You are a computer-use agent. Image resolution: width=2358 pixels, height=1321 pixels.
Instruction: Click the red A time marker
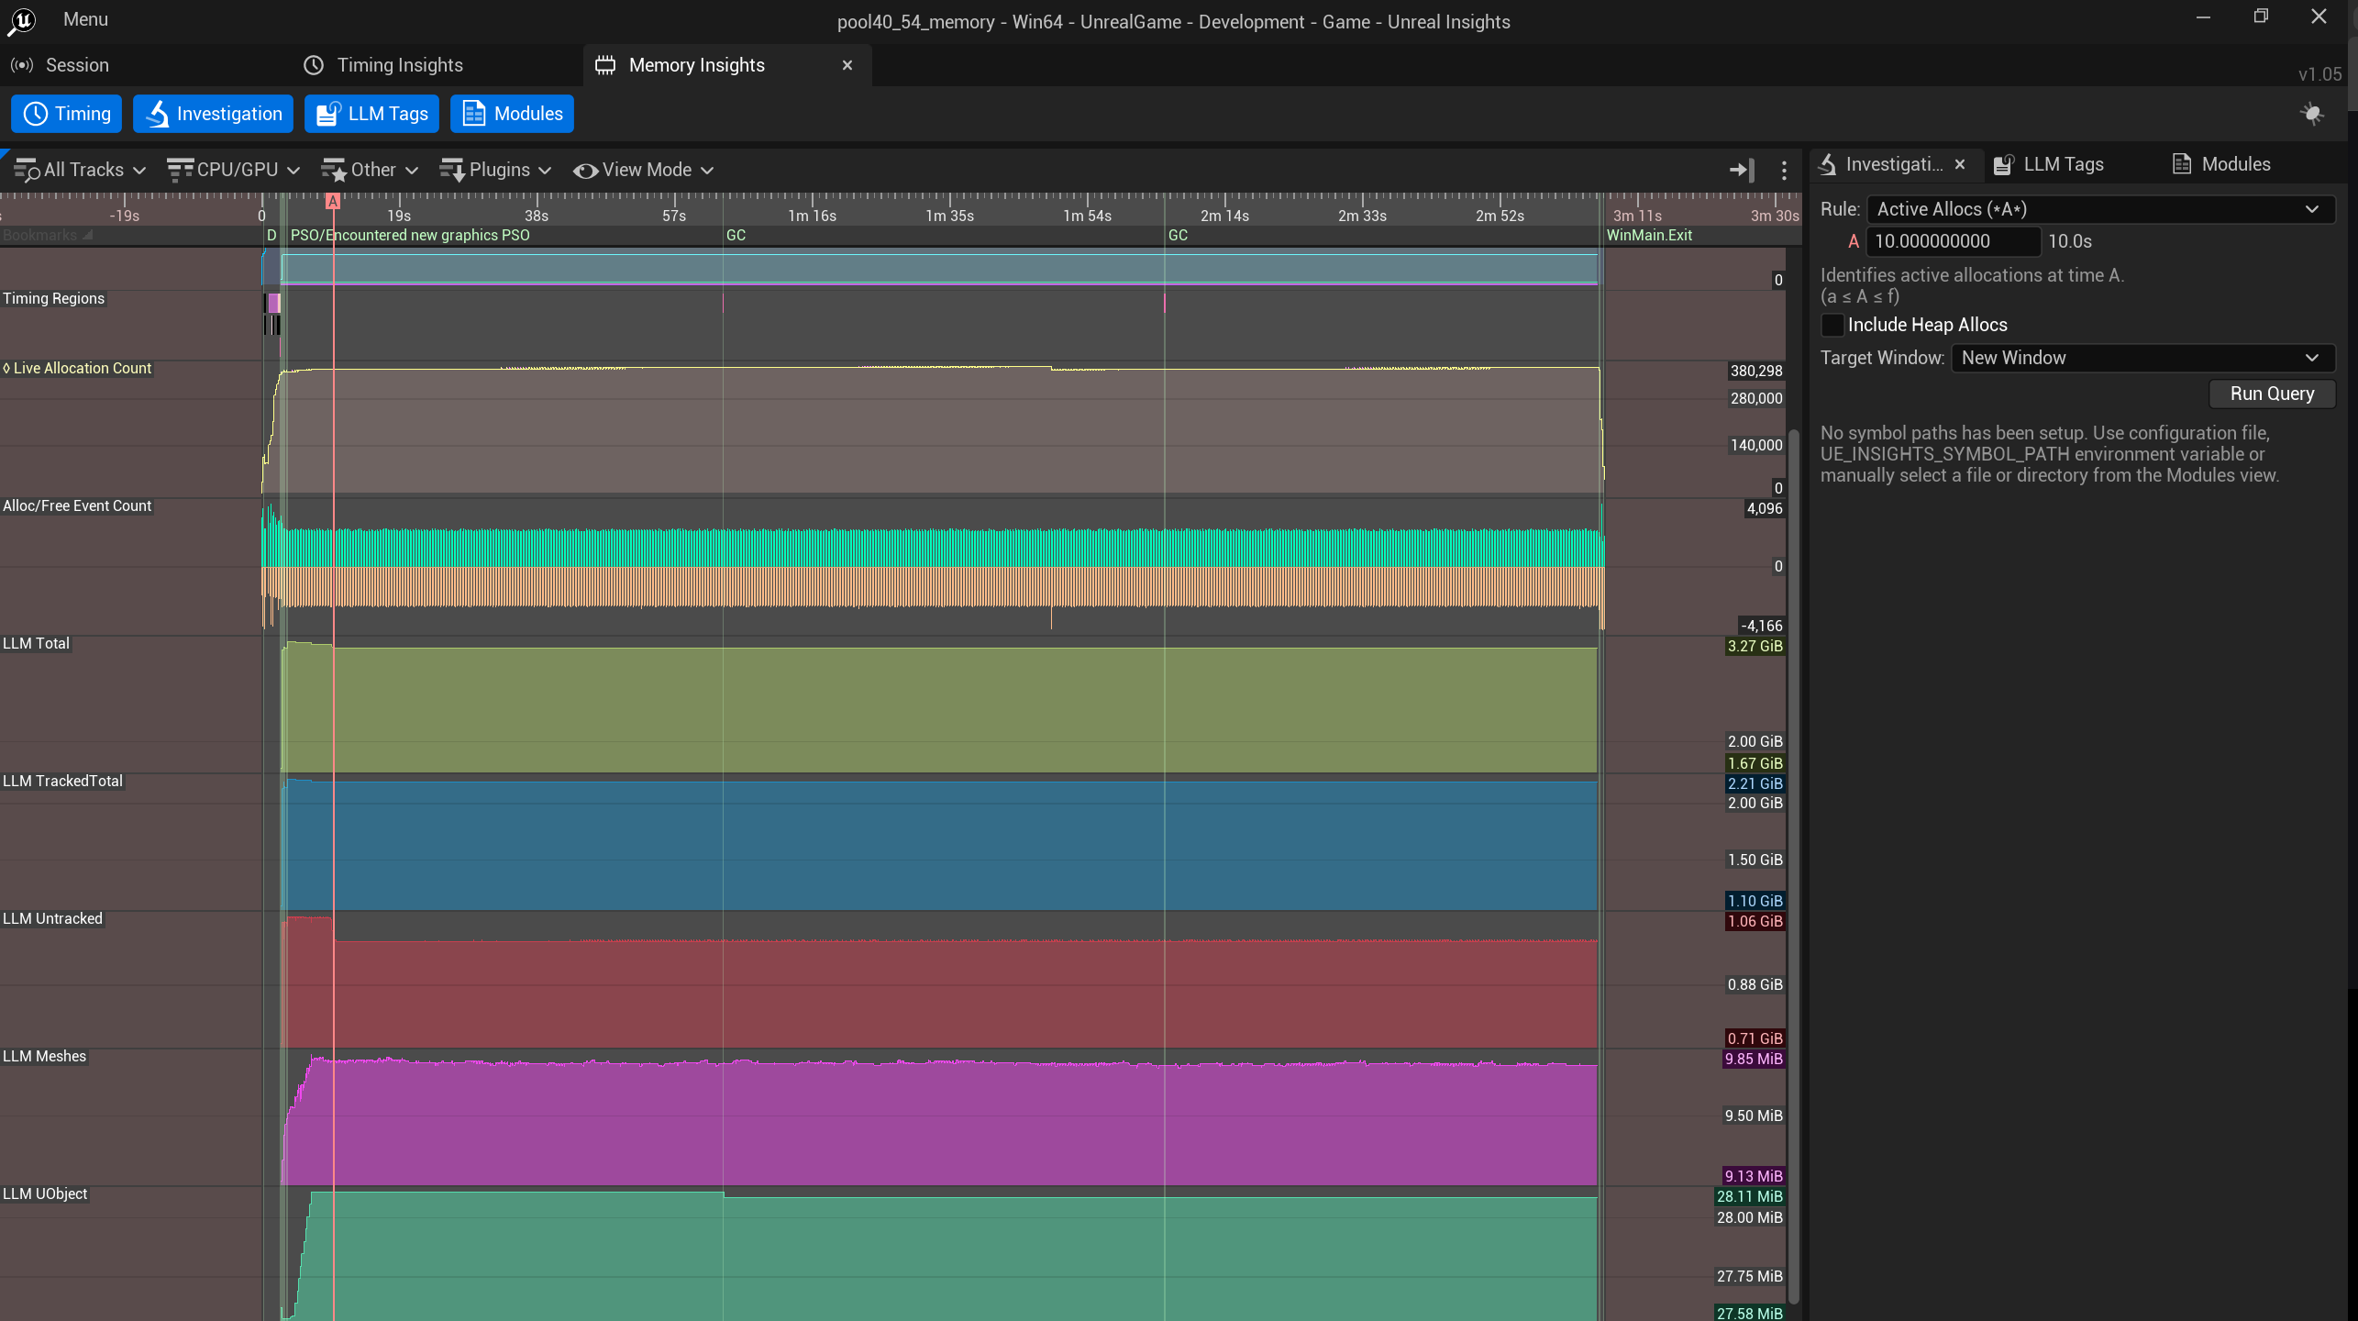coord(333,201)
